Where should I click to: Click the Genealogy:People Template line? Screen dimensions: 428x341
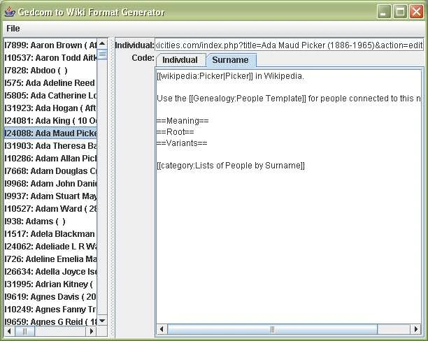tap(289, 99)
